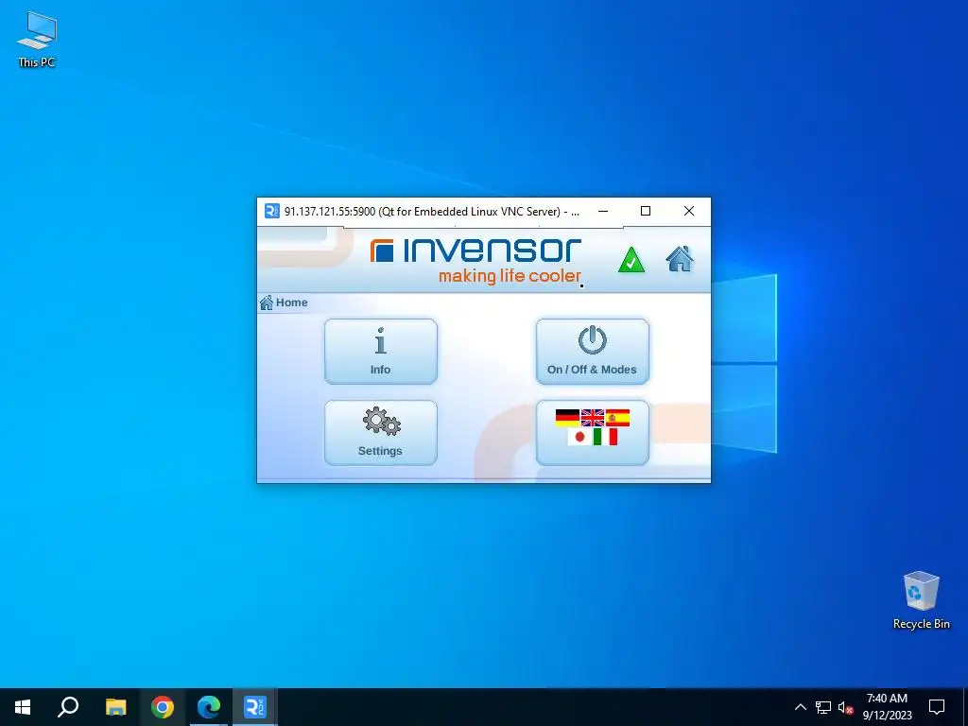Click RealVNC viewer taskbar icon
The width and height of the screenshot is (968, 726).
click(255, 707)
